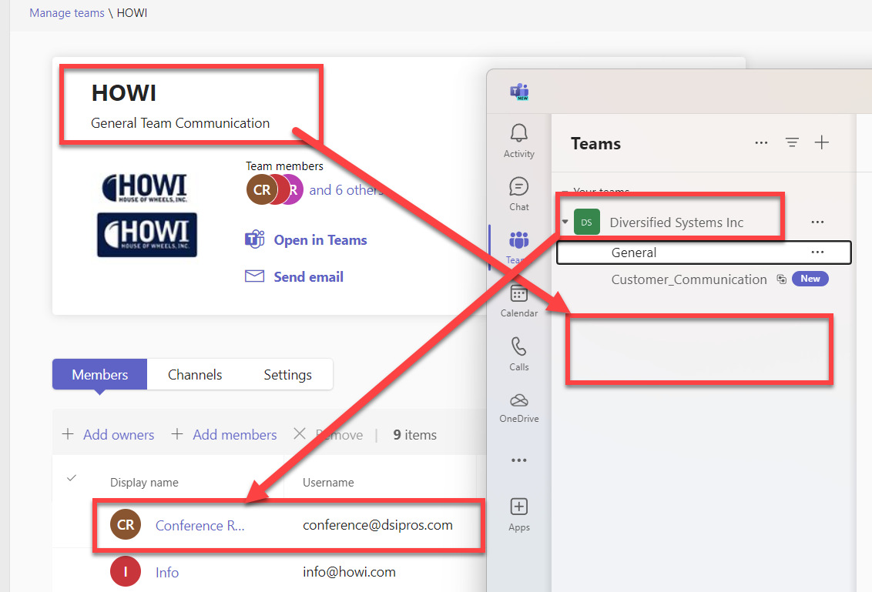Click the Remove members button
This screenshot has width=872, height=592.
coord(328,435)
